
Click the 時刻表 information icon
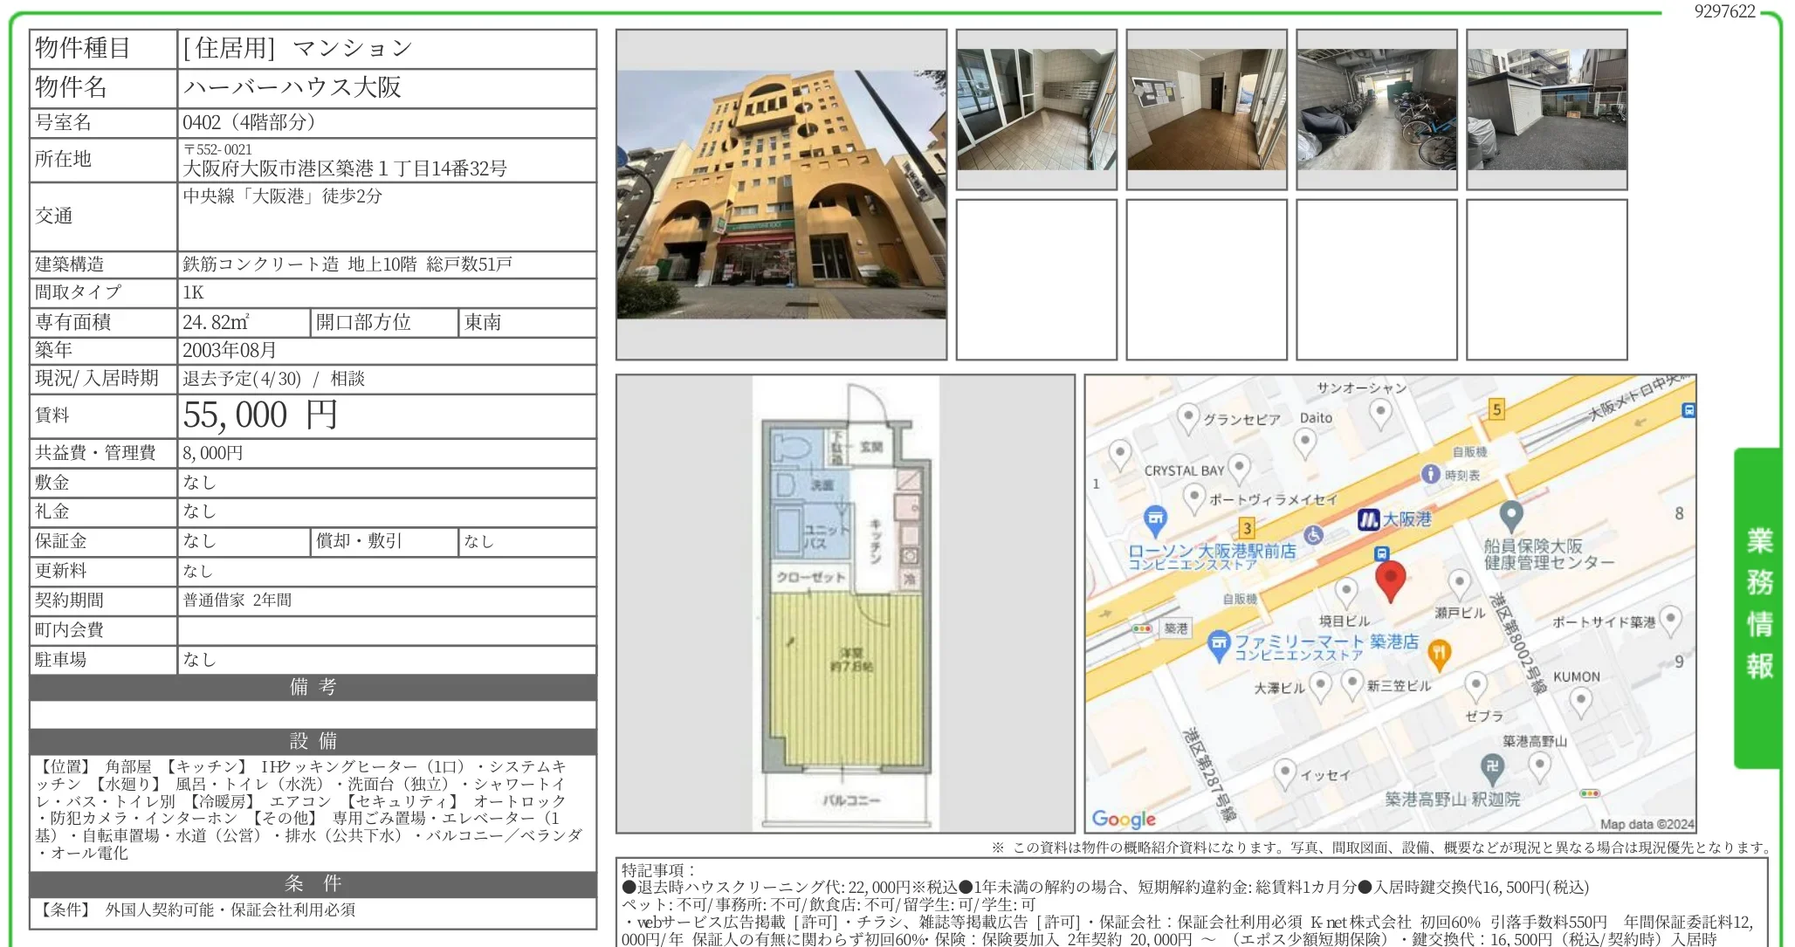pyautogui.click(x=1430, y=475)
